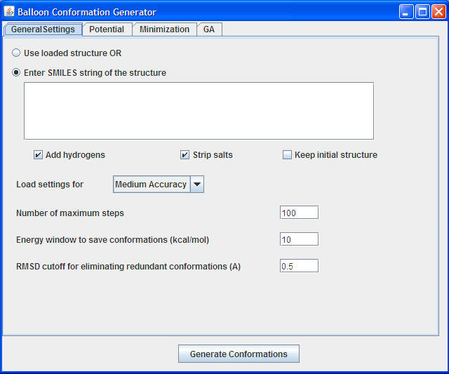Viewport: 449px width, 374px height.
Task: Click the Medium Accuracy combo box text
Action: pyautogui.click(x=151, y=184)
